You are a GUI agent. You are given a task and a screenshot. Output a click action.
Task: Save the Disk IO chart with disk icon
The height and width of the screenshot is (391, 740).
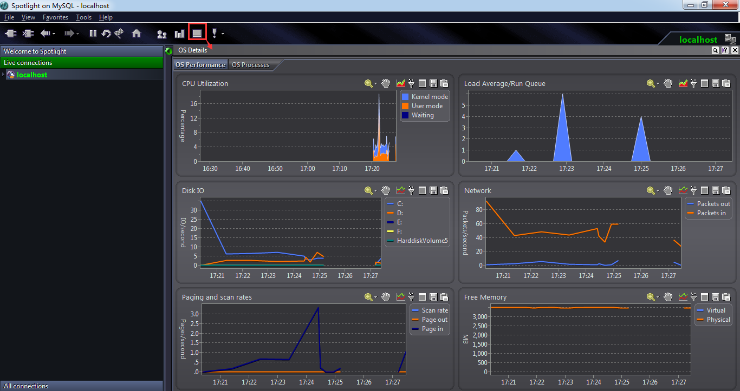(433, 190)
